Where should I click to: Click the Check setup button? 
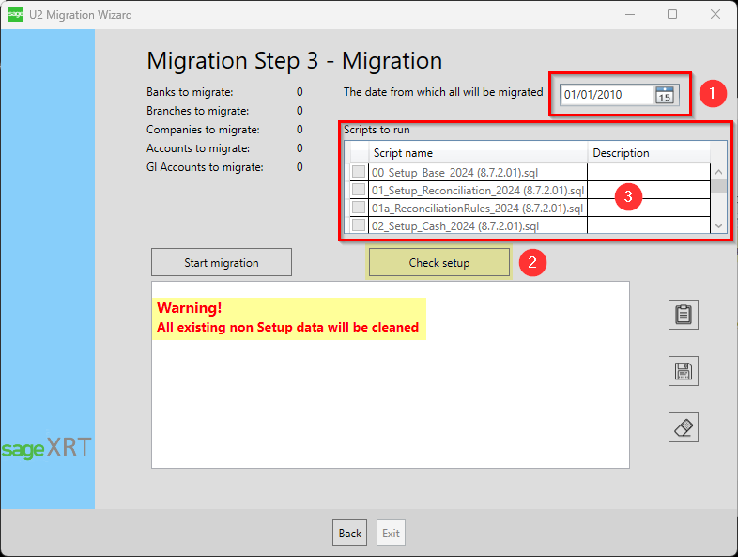click(x=438, y=263)
